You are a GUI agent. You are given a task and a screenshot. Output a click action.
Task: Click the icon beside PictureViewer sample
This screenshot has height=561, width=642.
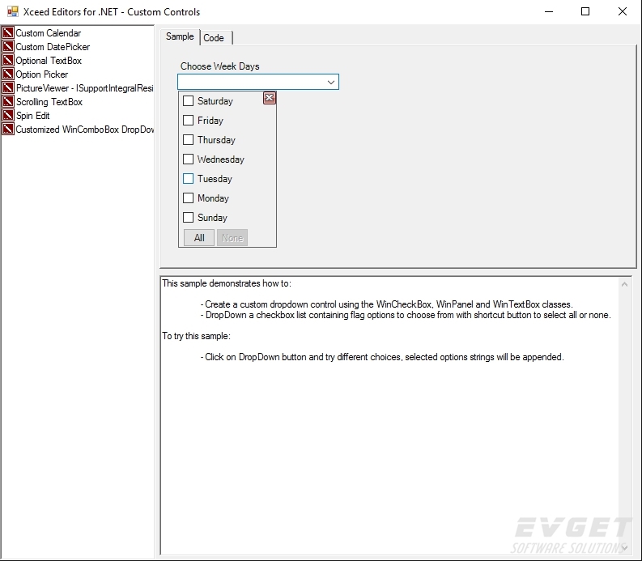(x=8, y=88)
